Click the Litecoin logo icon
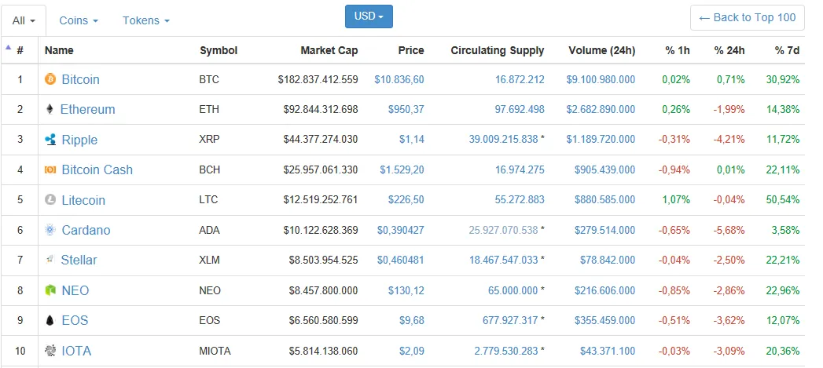Screen dimensions: 823x368 (x=50, y=200)
